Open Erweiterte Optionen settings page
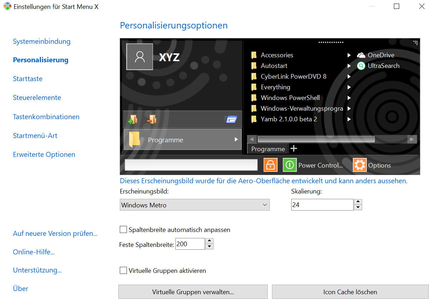Viewport: 432px width, 307px height. click(44, 154)
